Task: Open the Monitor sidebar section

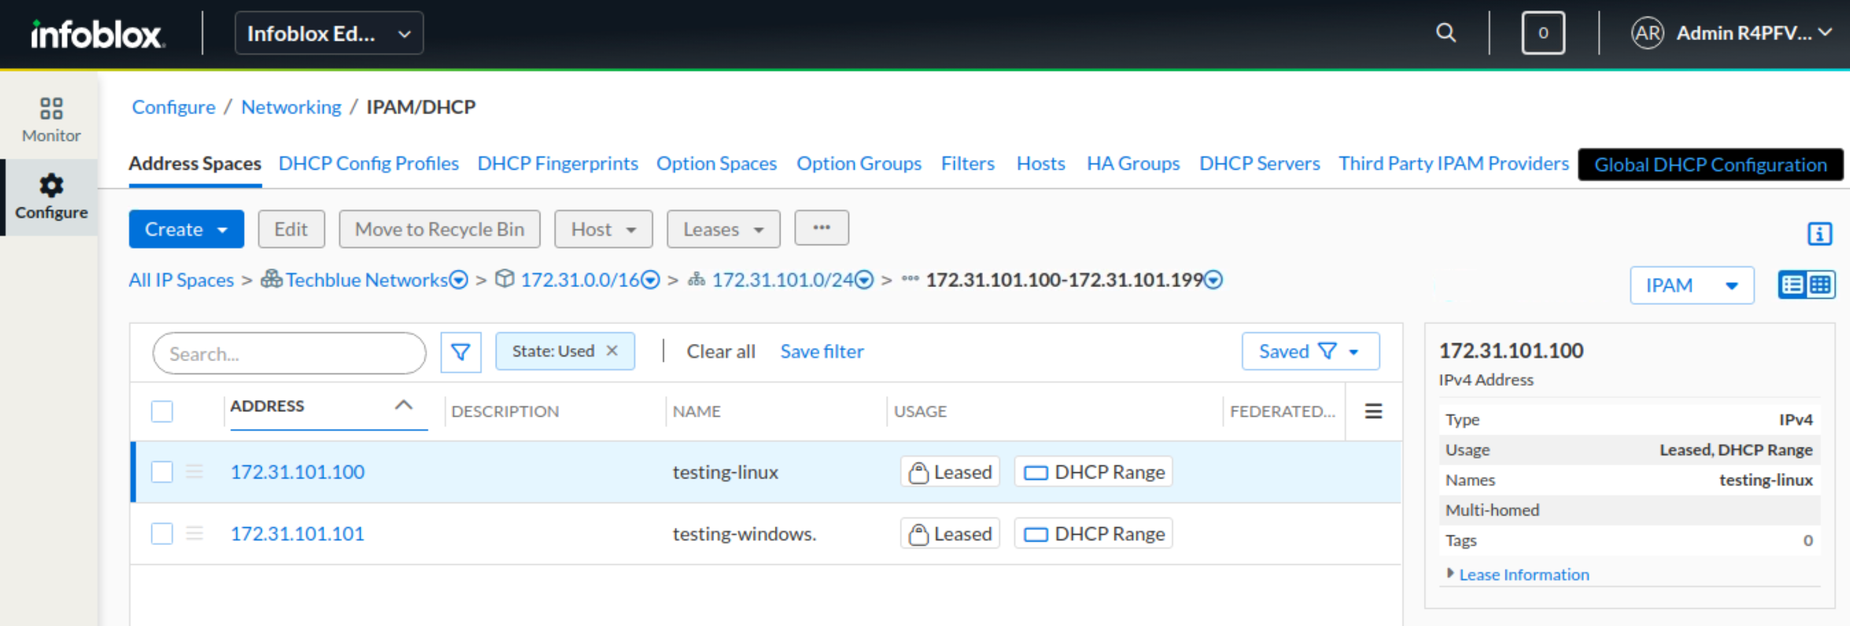Action: [50, 120]
